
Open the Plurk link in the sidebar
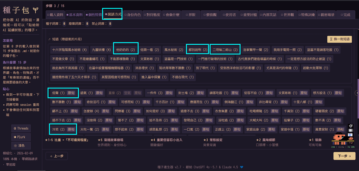click(x=21, y=137)
